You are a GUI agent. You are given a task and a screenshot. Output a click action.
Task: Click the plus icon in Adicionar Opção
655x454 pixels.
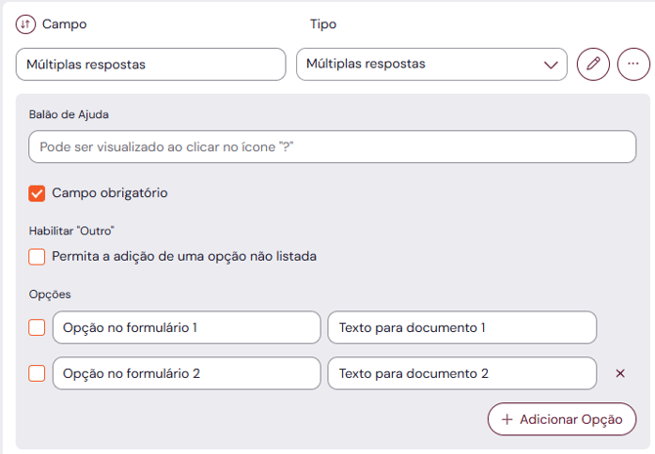[x=506, y=419]
